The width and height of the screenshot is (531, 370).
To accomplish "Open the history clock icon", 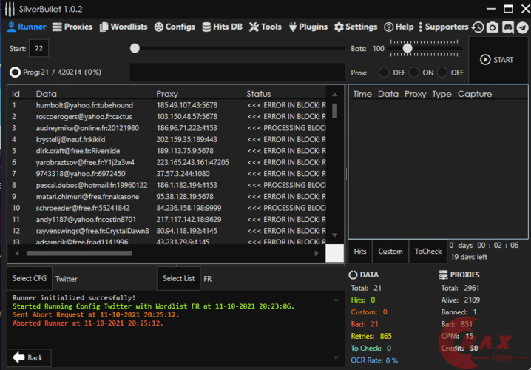I will coord(478,27).
